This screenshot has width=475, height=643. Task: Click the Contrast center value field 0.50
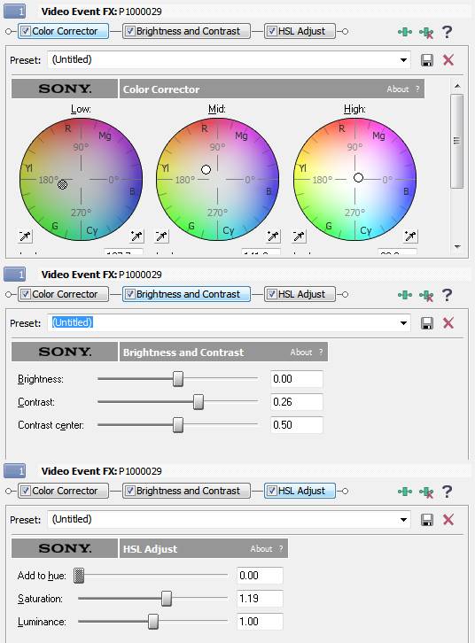coord(297,425)
